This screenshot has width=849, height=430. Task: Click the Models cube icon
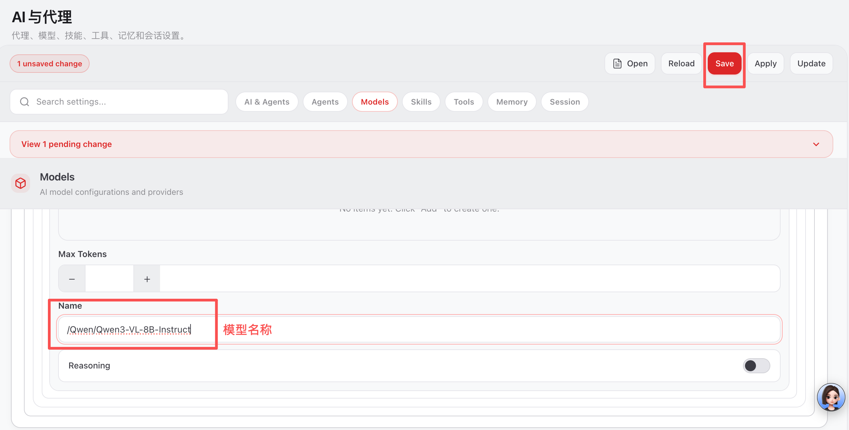point(21,183)
